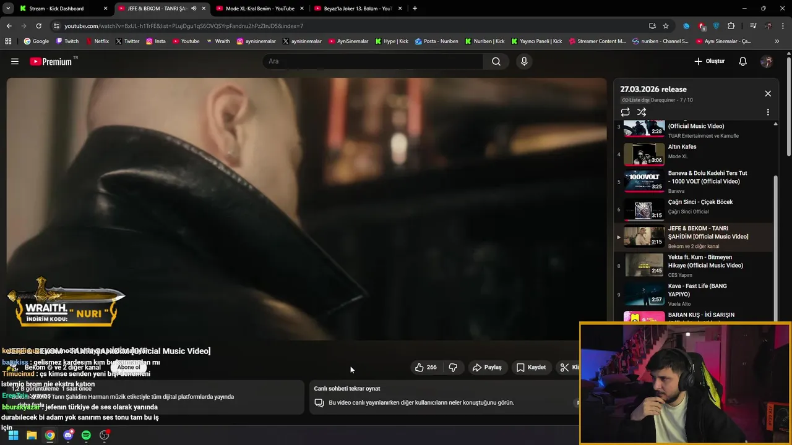Save the video with Kaydet
Image resolution: width=792 pixels, height=445 pixels.
pyautogui.click(x=532, y=367)
